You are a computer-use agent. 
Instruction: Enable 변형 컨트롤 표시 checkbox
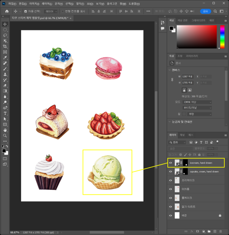(x=63, y=11)
